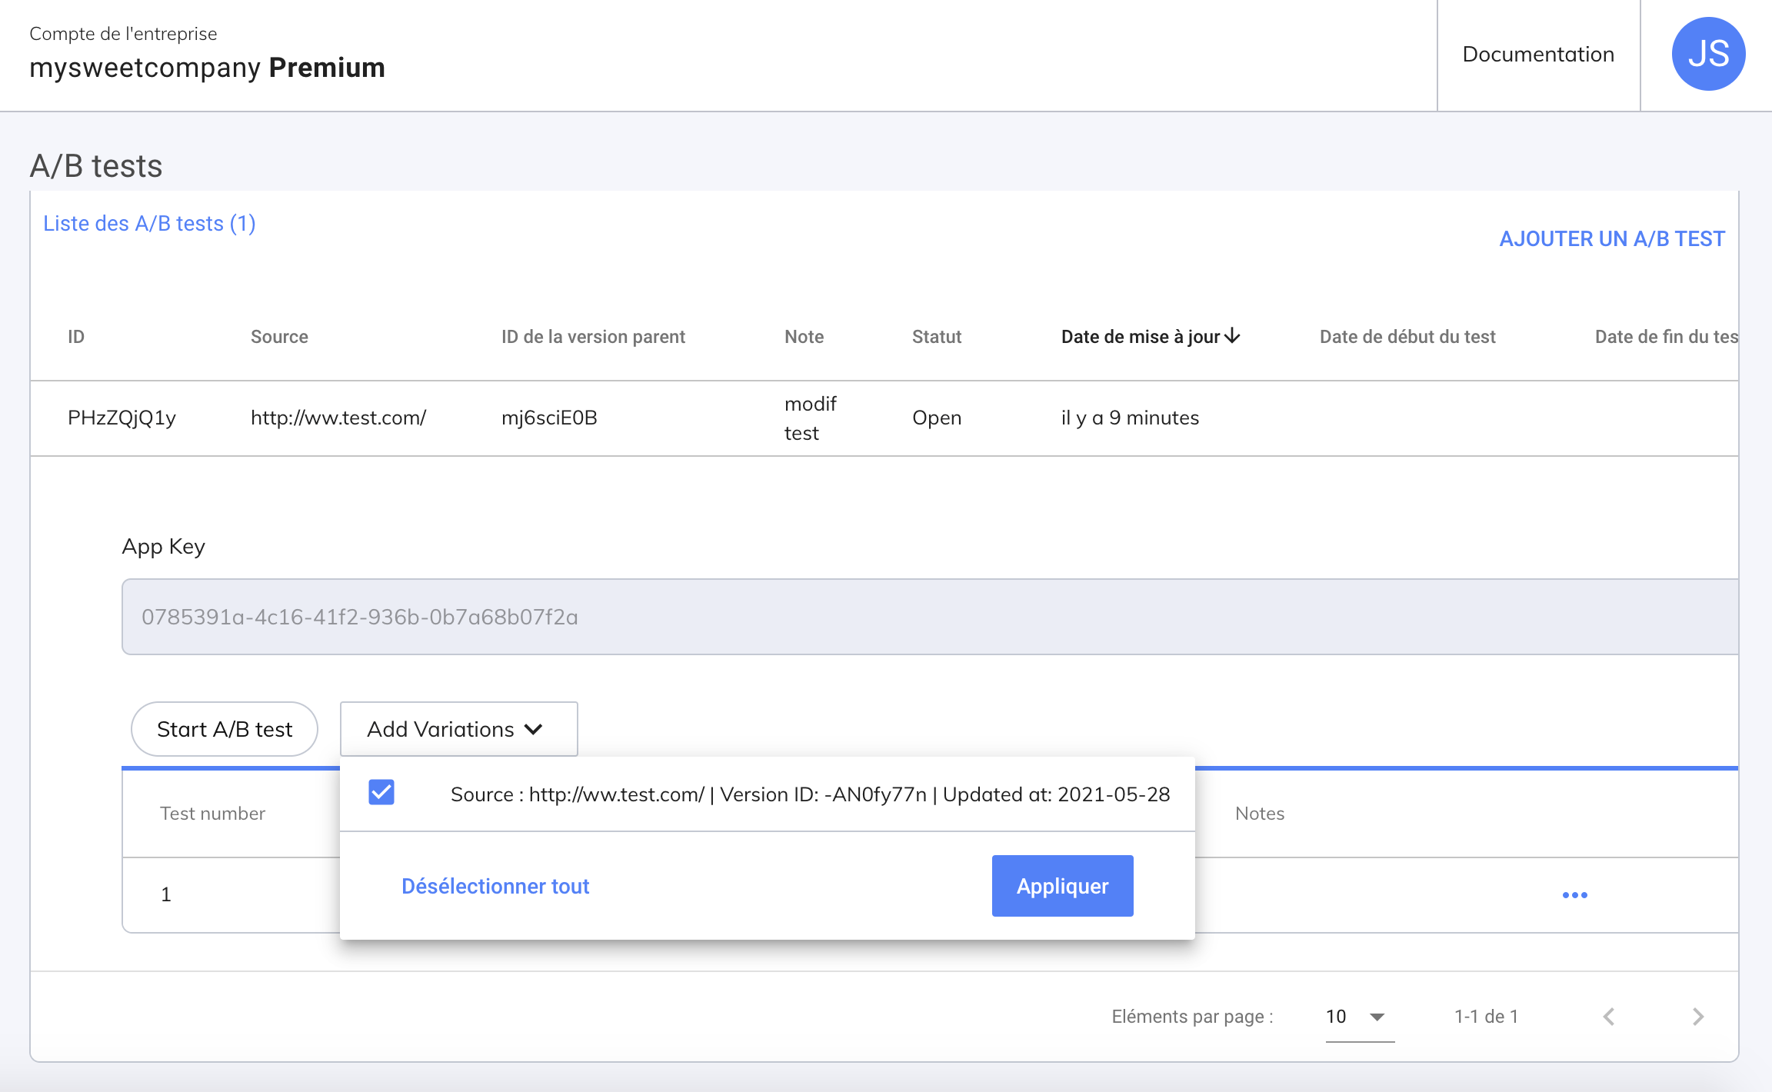The image size is (1772, 1092).
Task: Click the App Key input field
Action: click(923, 617)
